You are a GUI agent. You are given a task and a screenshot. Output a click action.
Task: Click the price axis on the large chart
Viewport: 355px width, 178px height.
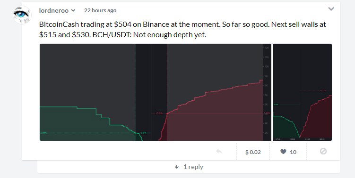pos(267,92)
